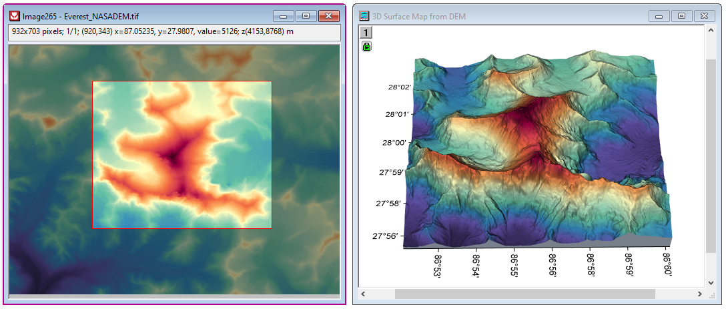This screenshot has width=726, height=309.
Task: Close the 3D Surface Map from DEM window
Action: 703,15
